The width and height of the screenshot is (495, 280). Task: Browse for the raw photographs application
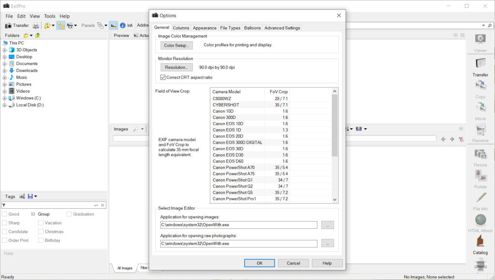tap(328, 243)
